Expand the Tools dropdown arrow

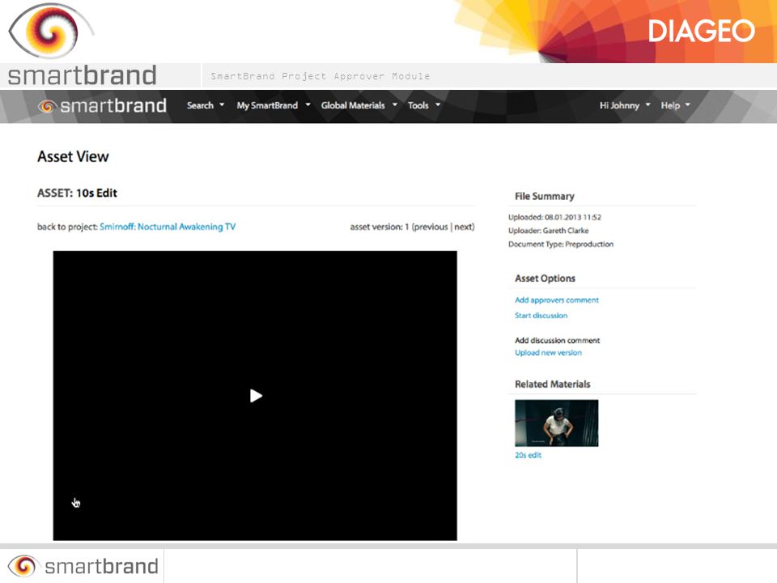438,104
